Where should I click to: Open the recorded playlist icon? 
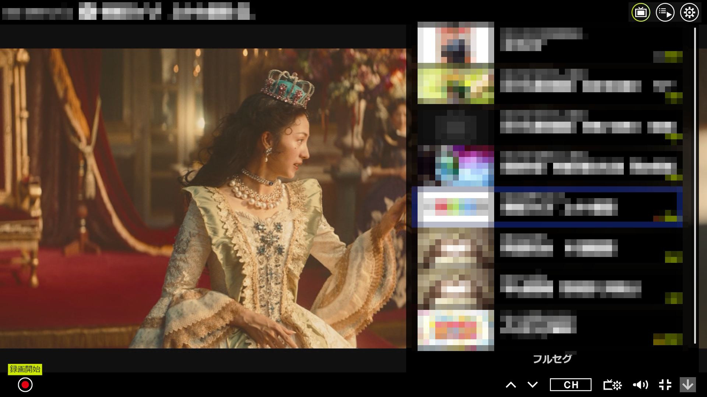[665, 12]
